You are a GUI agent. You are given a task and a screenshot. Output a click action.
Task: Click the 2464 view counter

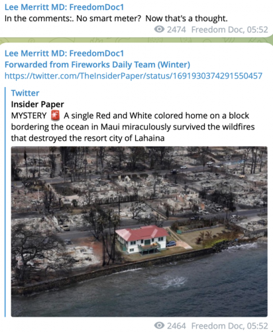(176, 325)
